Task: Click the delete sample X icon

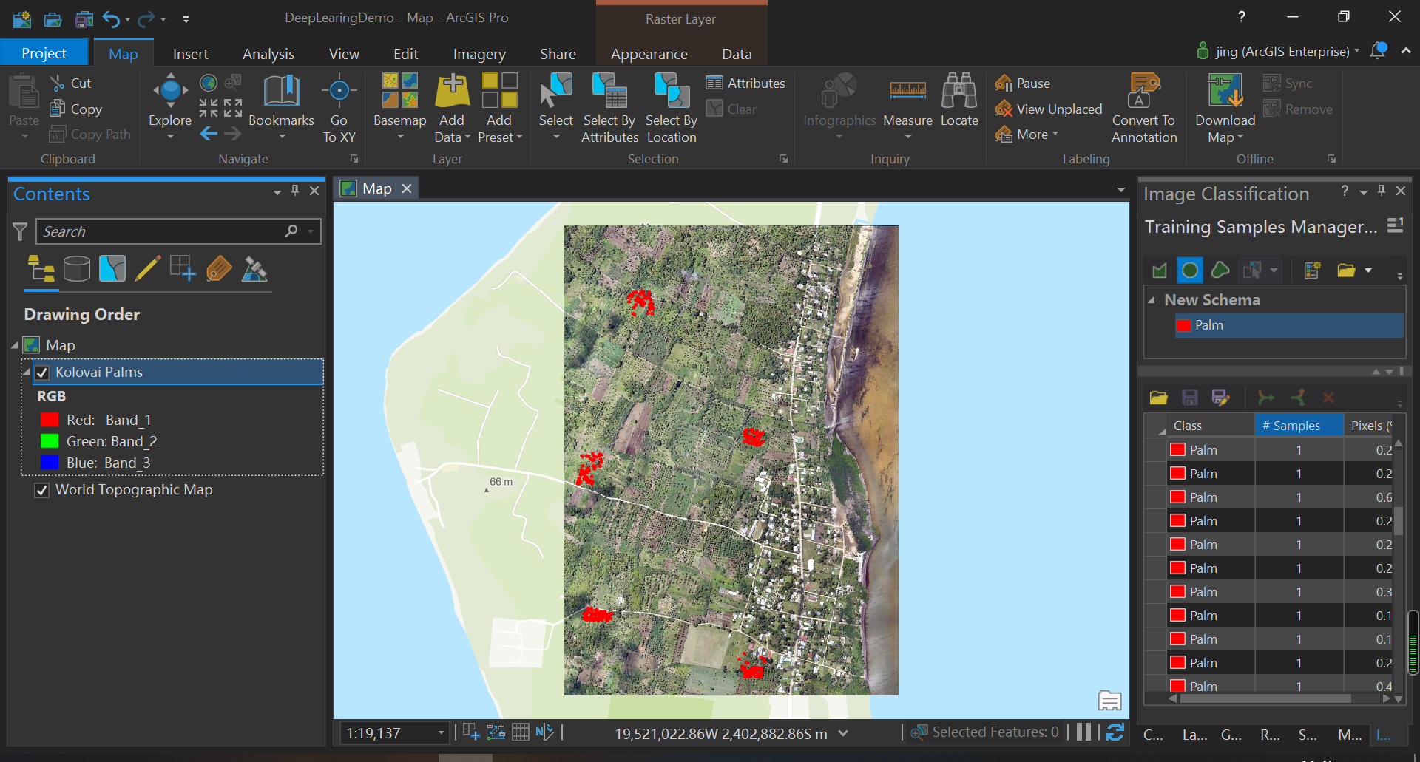Action: click(1328, 398)
